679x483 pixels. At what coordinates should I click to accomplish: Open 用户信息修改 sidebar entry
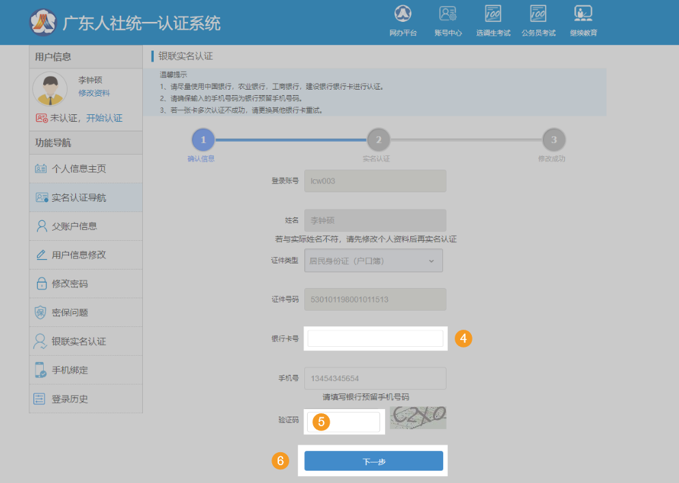[x=79, y=255]
